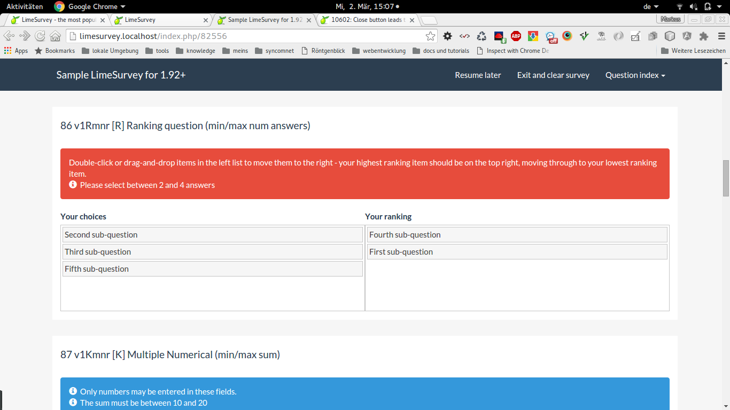730x410 pixels.
Task: Close the second LimeSurvey tab
Action: click(x=206, y=20)
